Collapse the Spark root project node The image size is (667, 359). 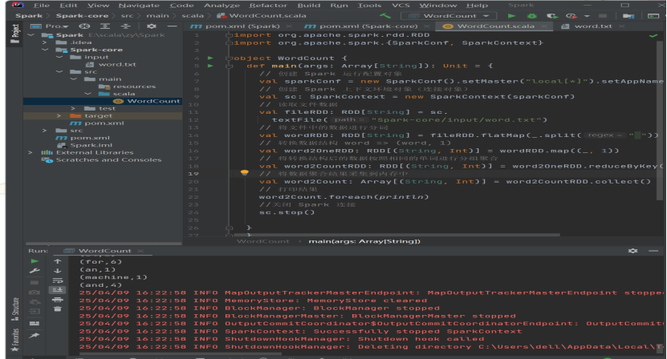coord(31,34)
